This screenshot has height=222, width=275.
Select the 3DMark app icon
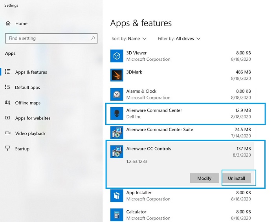point(117,75)
